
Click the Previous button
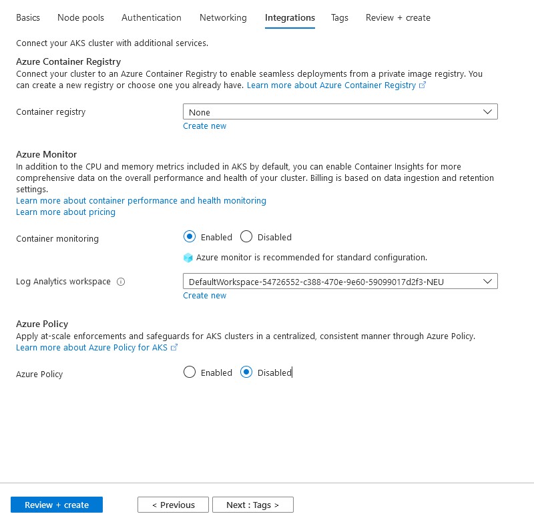point(173,505)
